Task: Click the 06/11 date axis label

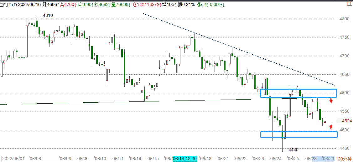Action: tap(118, 159)
